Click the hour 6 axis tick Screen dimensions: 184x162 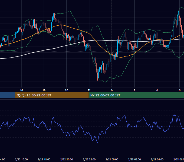pyautogui.click(x=180, y=90)
